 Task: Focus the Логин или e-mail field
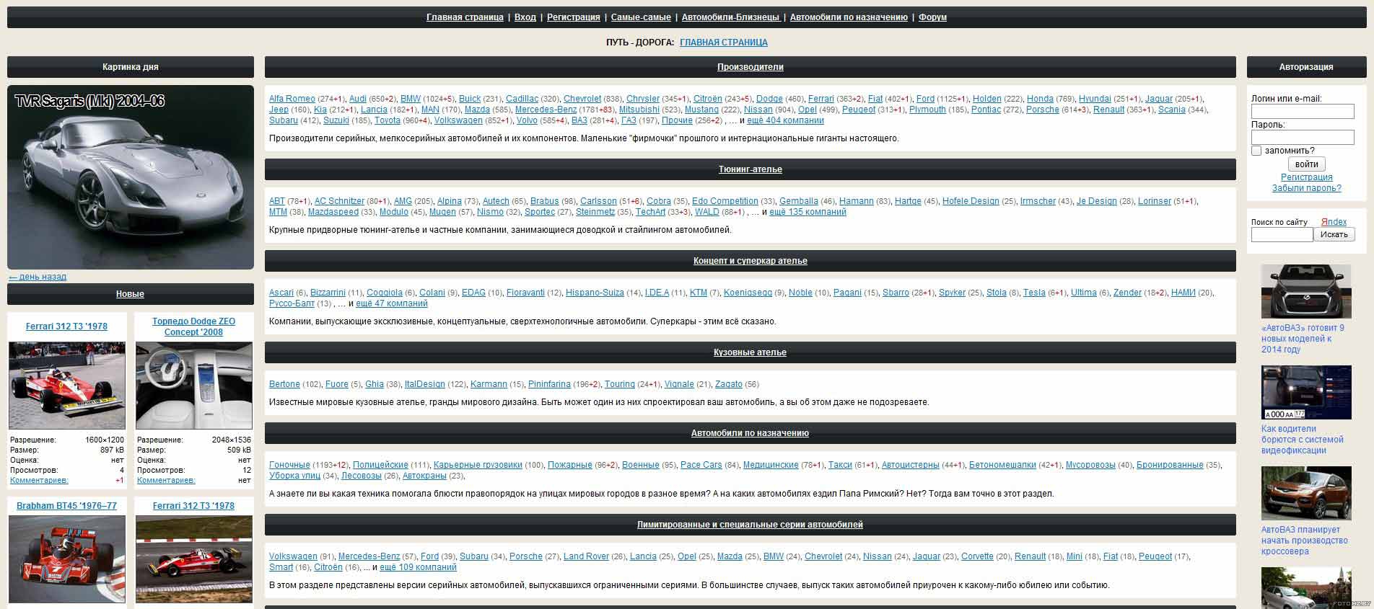[x=1303, y=111]
